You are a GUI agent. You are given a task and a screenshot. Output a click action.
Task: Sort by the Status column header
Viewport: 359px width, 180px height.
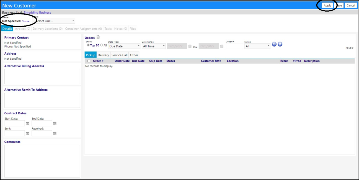(171, 61)
